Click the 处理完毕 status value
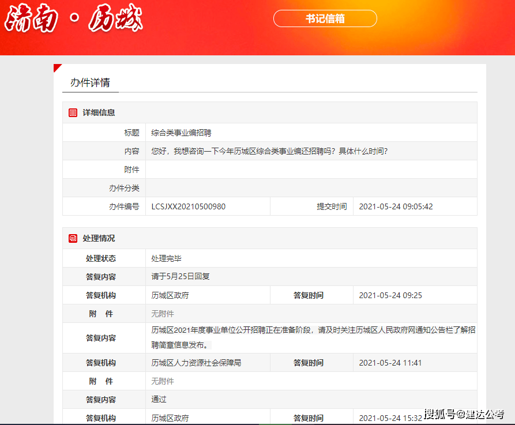The width and height of the screenshot is (515, 425). click(x=166, y=258)
